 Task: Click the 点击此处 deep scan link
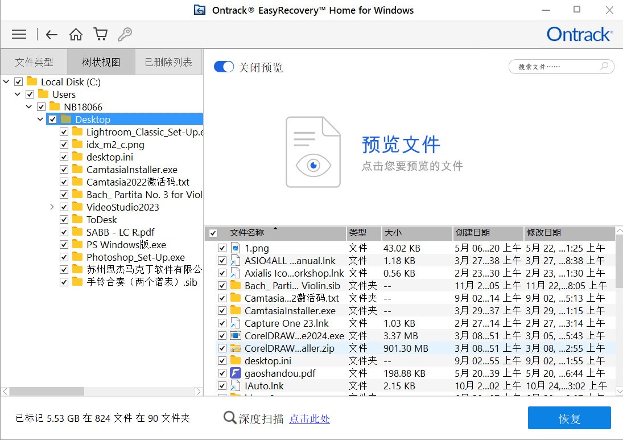[309, 418]
